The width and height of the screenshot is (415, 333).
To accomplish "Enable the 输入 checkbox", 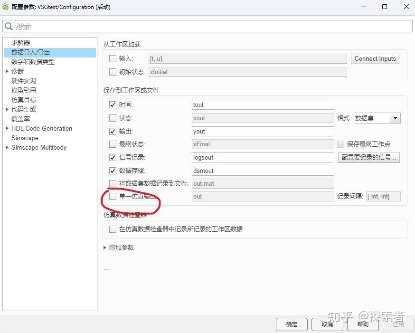I will pyautogui.click(x=113, y=59).
